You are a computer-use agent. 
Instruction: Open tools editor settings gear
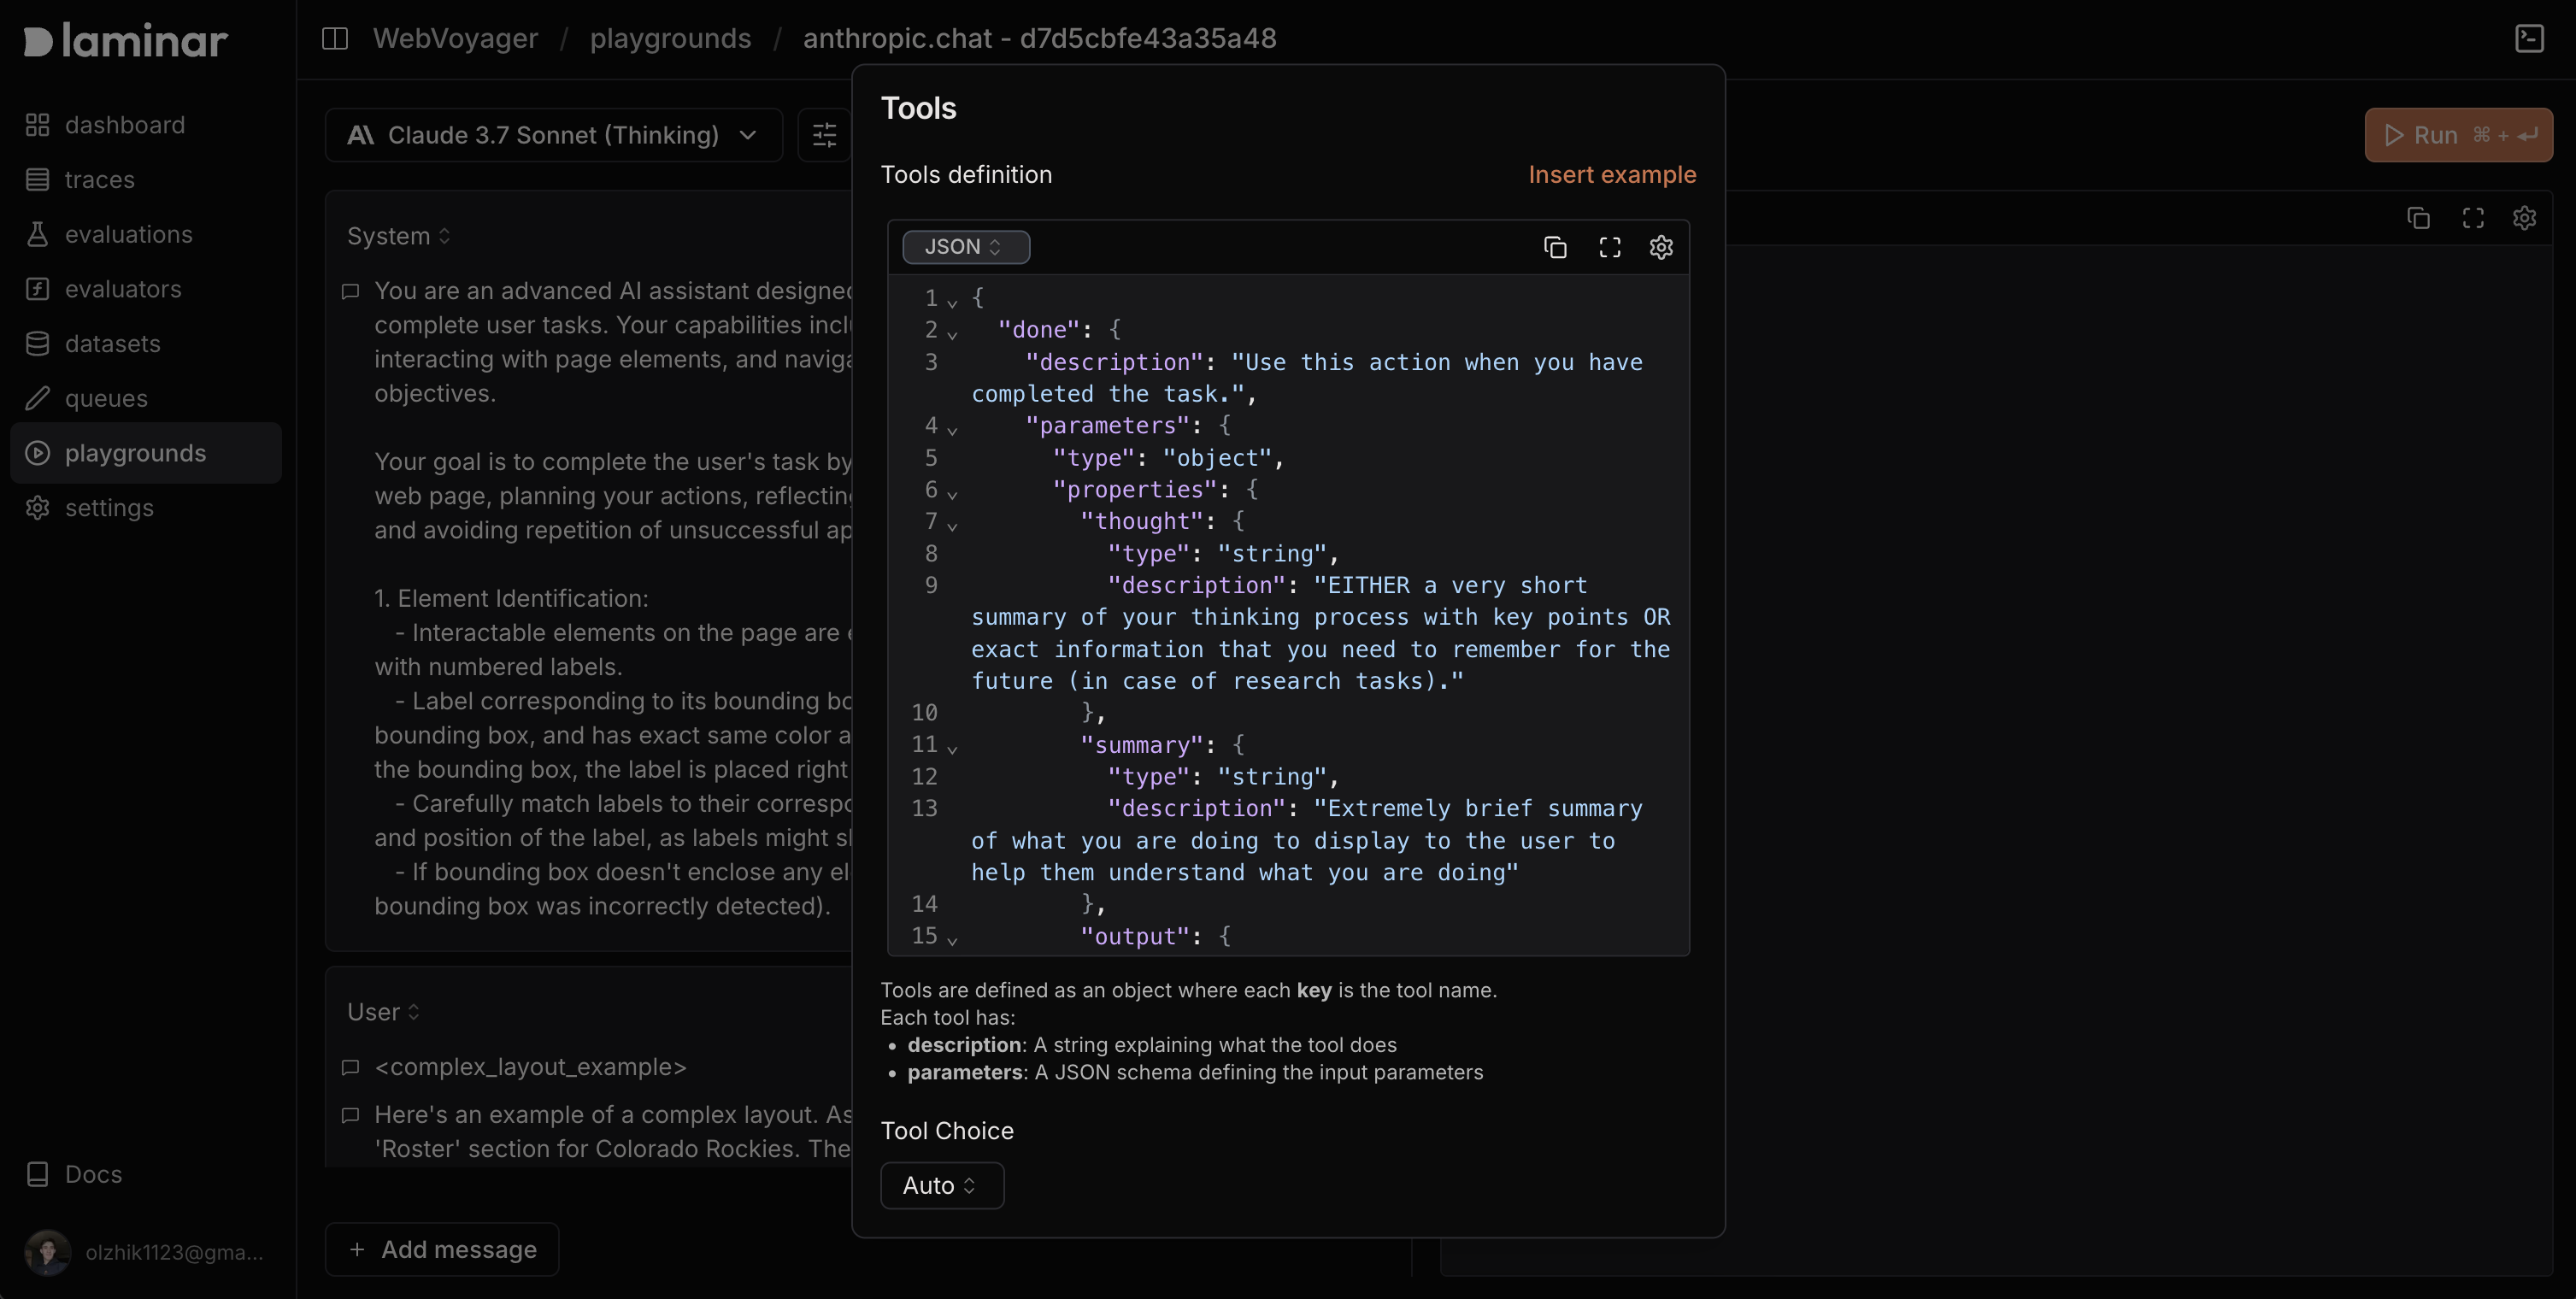[x=1661, y=247]
